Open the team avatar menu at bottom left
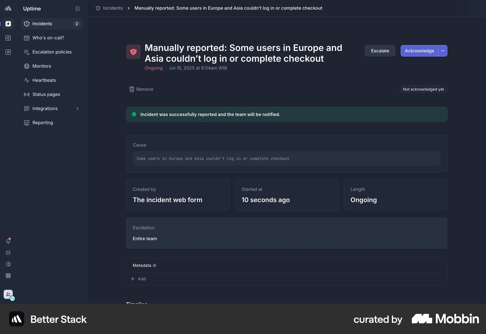Screen dimensions: 486x334 [x=8, y=295]
